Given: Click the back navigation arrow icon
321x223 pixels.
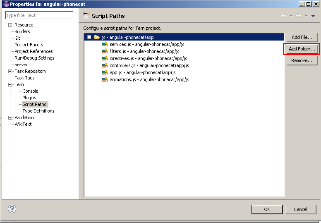Looking at the screenshot, I should (x=283, y=16).
